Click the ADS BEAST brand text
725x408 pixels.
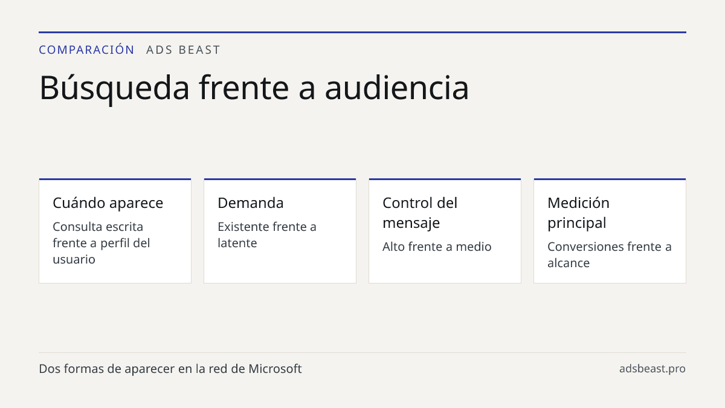coord(184,50)
